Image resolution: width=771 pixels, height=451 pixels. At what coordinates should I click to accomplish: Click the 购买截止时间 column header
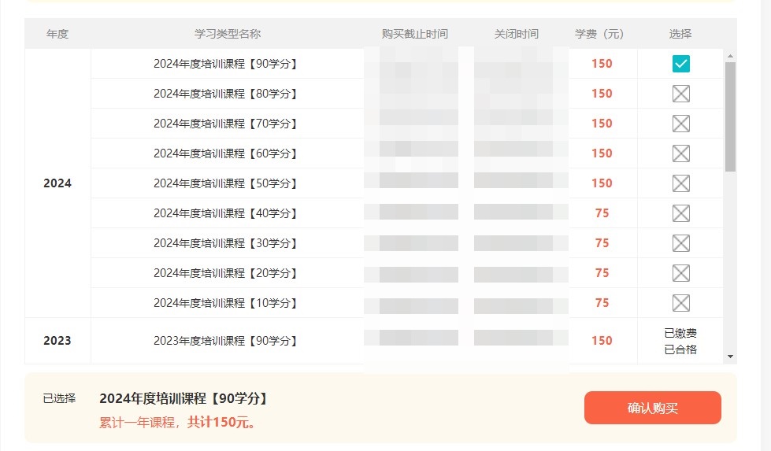[414, 34]
